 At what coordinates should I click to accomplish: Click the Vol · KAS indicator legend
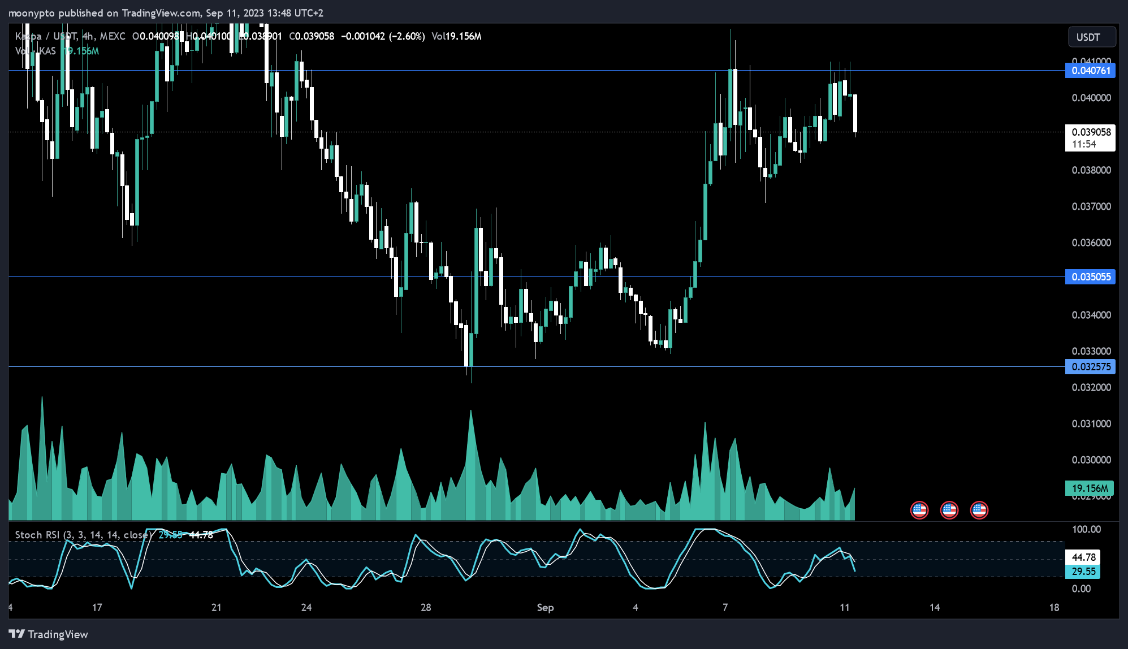36,51
